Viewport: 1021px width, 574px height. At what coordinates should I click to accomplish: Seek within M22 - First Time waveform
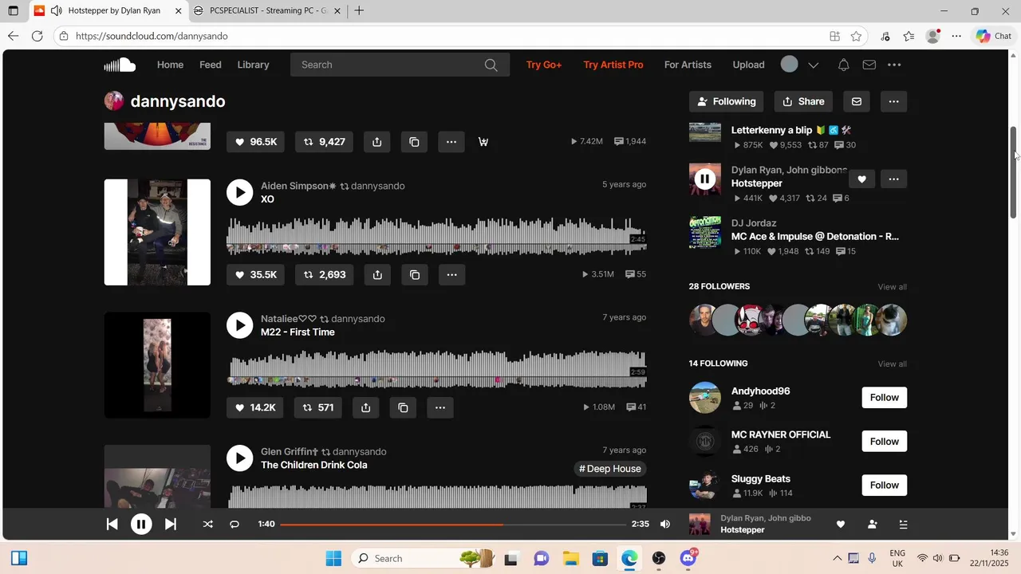click(436, 369)
